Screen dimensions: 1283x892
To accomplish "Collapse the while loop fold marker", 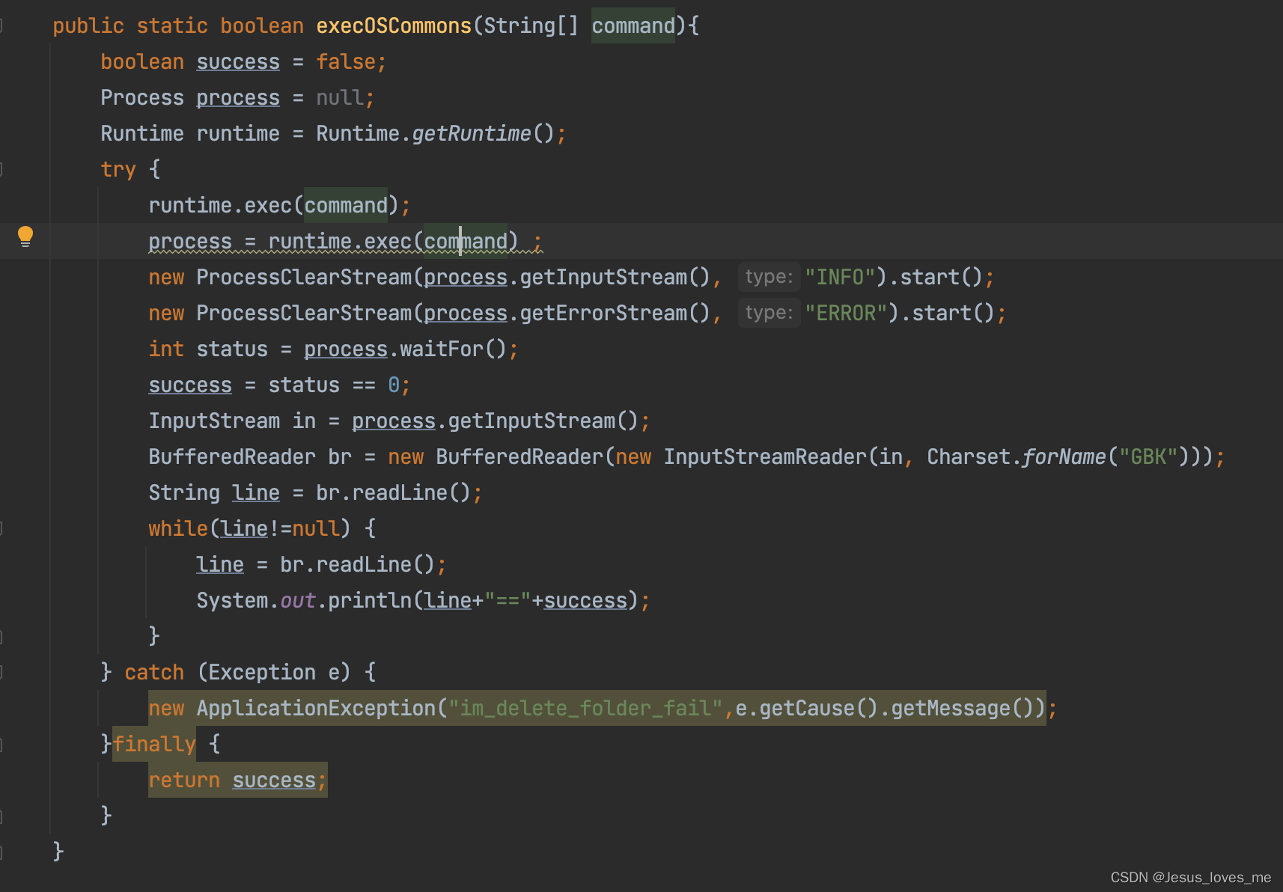I will (3, 528).
